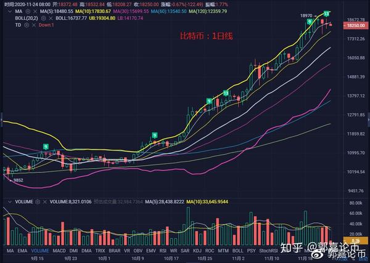370x263 pixels.
Task: Select the SAR indicator tab
Action: [185, 251]
